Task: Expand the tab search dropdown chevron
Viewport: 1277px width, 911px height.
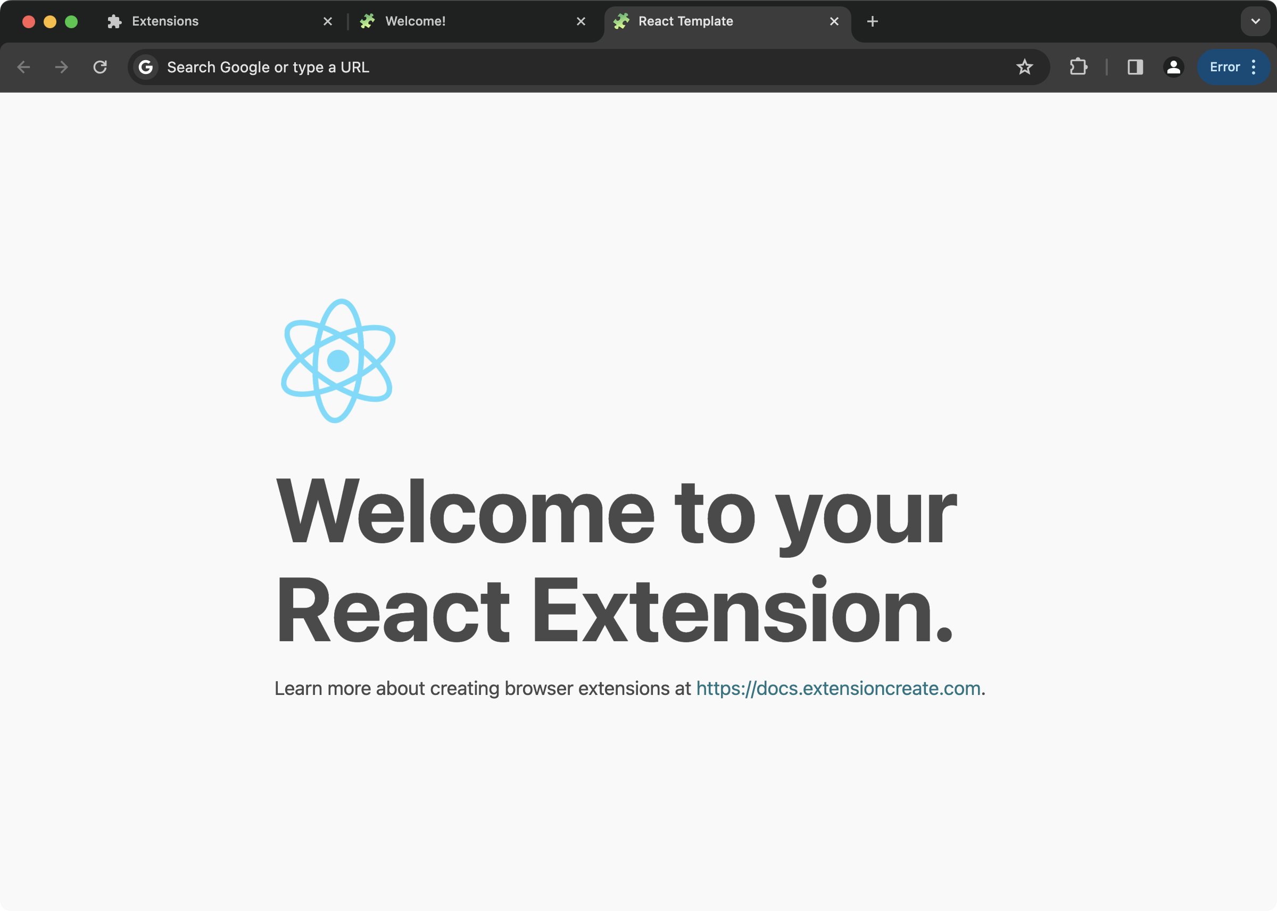Action: pos(1255,21)
